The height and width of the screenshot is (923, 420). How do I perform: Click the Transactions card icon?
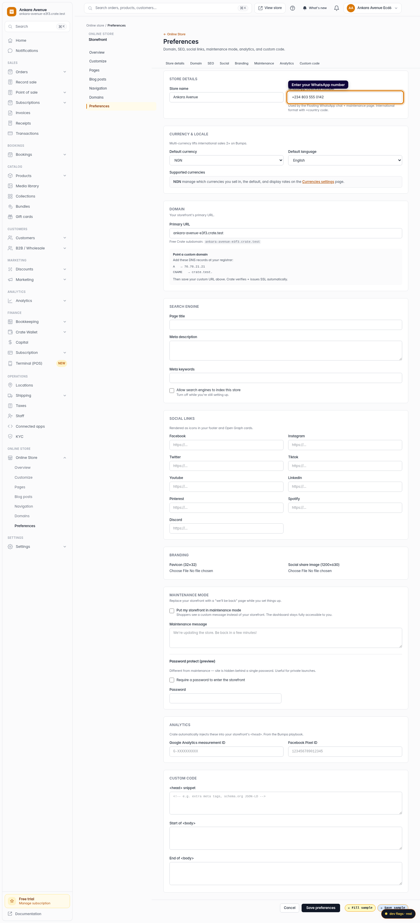click(10, 134)
